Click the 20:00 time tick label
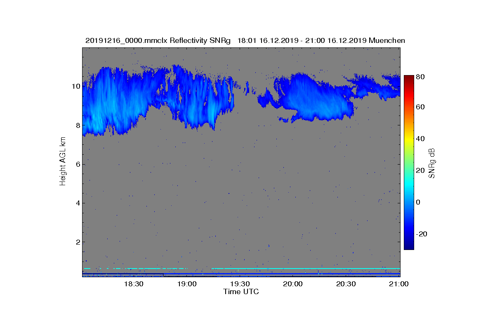 [293, 284]
